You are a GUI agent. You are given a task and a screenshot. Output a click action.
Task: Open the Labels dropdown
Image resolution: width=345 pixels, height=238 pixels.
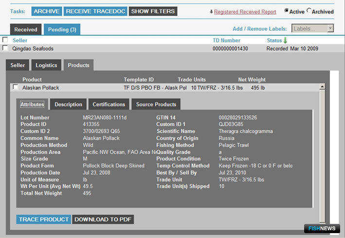click(x=313, y=28)
